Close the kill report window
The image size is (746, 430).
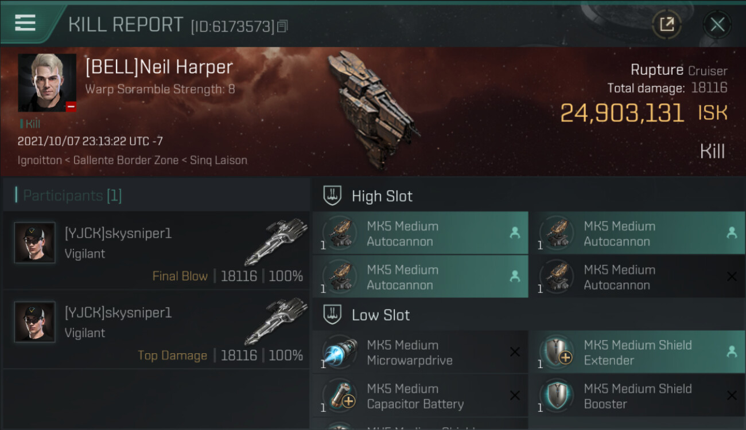717,24
